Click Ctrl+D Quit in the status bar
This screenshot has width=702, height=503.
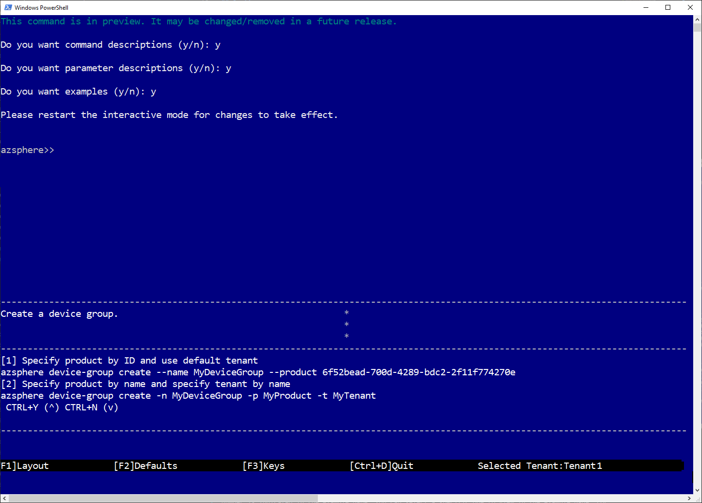pos(382,465)
